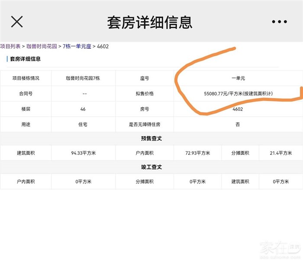This screenshot has width=303, height=260.
Task: Click the 竣工查丈 section header
Action: point(151,167)
